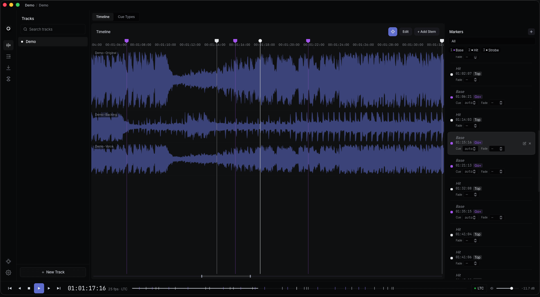The width and height of the screenshot is (540, 297).
Task: Click the playback progress bar overview
Action: (299, 288)
